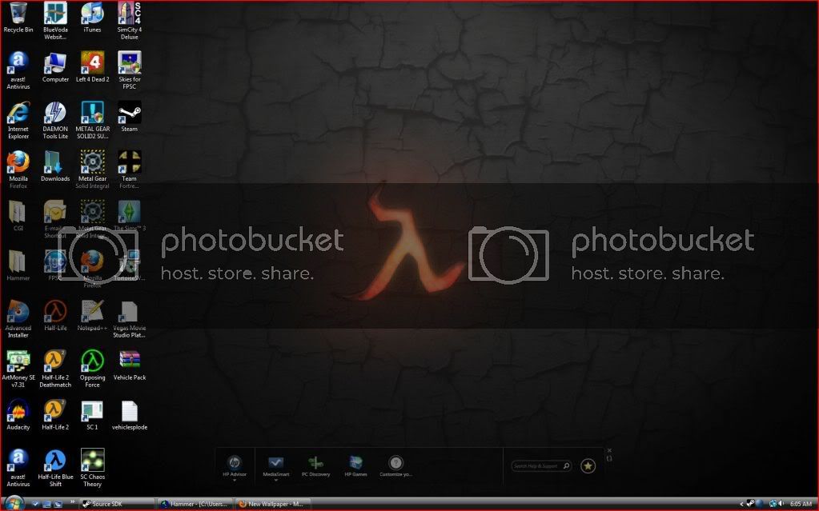
Task: Open the Windows Start menu orb
Action: coord(14,503)
